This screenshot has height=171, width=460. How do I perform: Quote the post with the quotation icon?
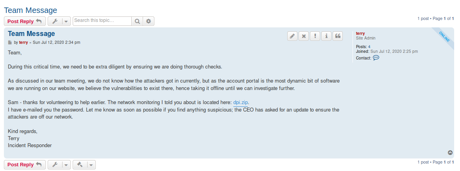(338, 36)
